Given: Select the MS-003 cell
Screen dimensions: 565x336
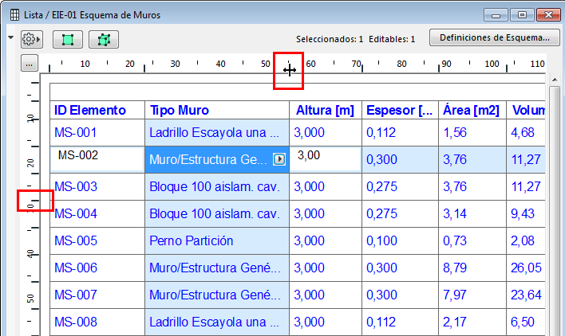Looking at the screenshot, I should click(x=97, y=186).
